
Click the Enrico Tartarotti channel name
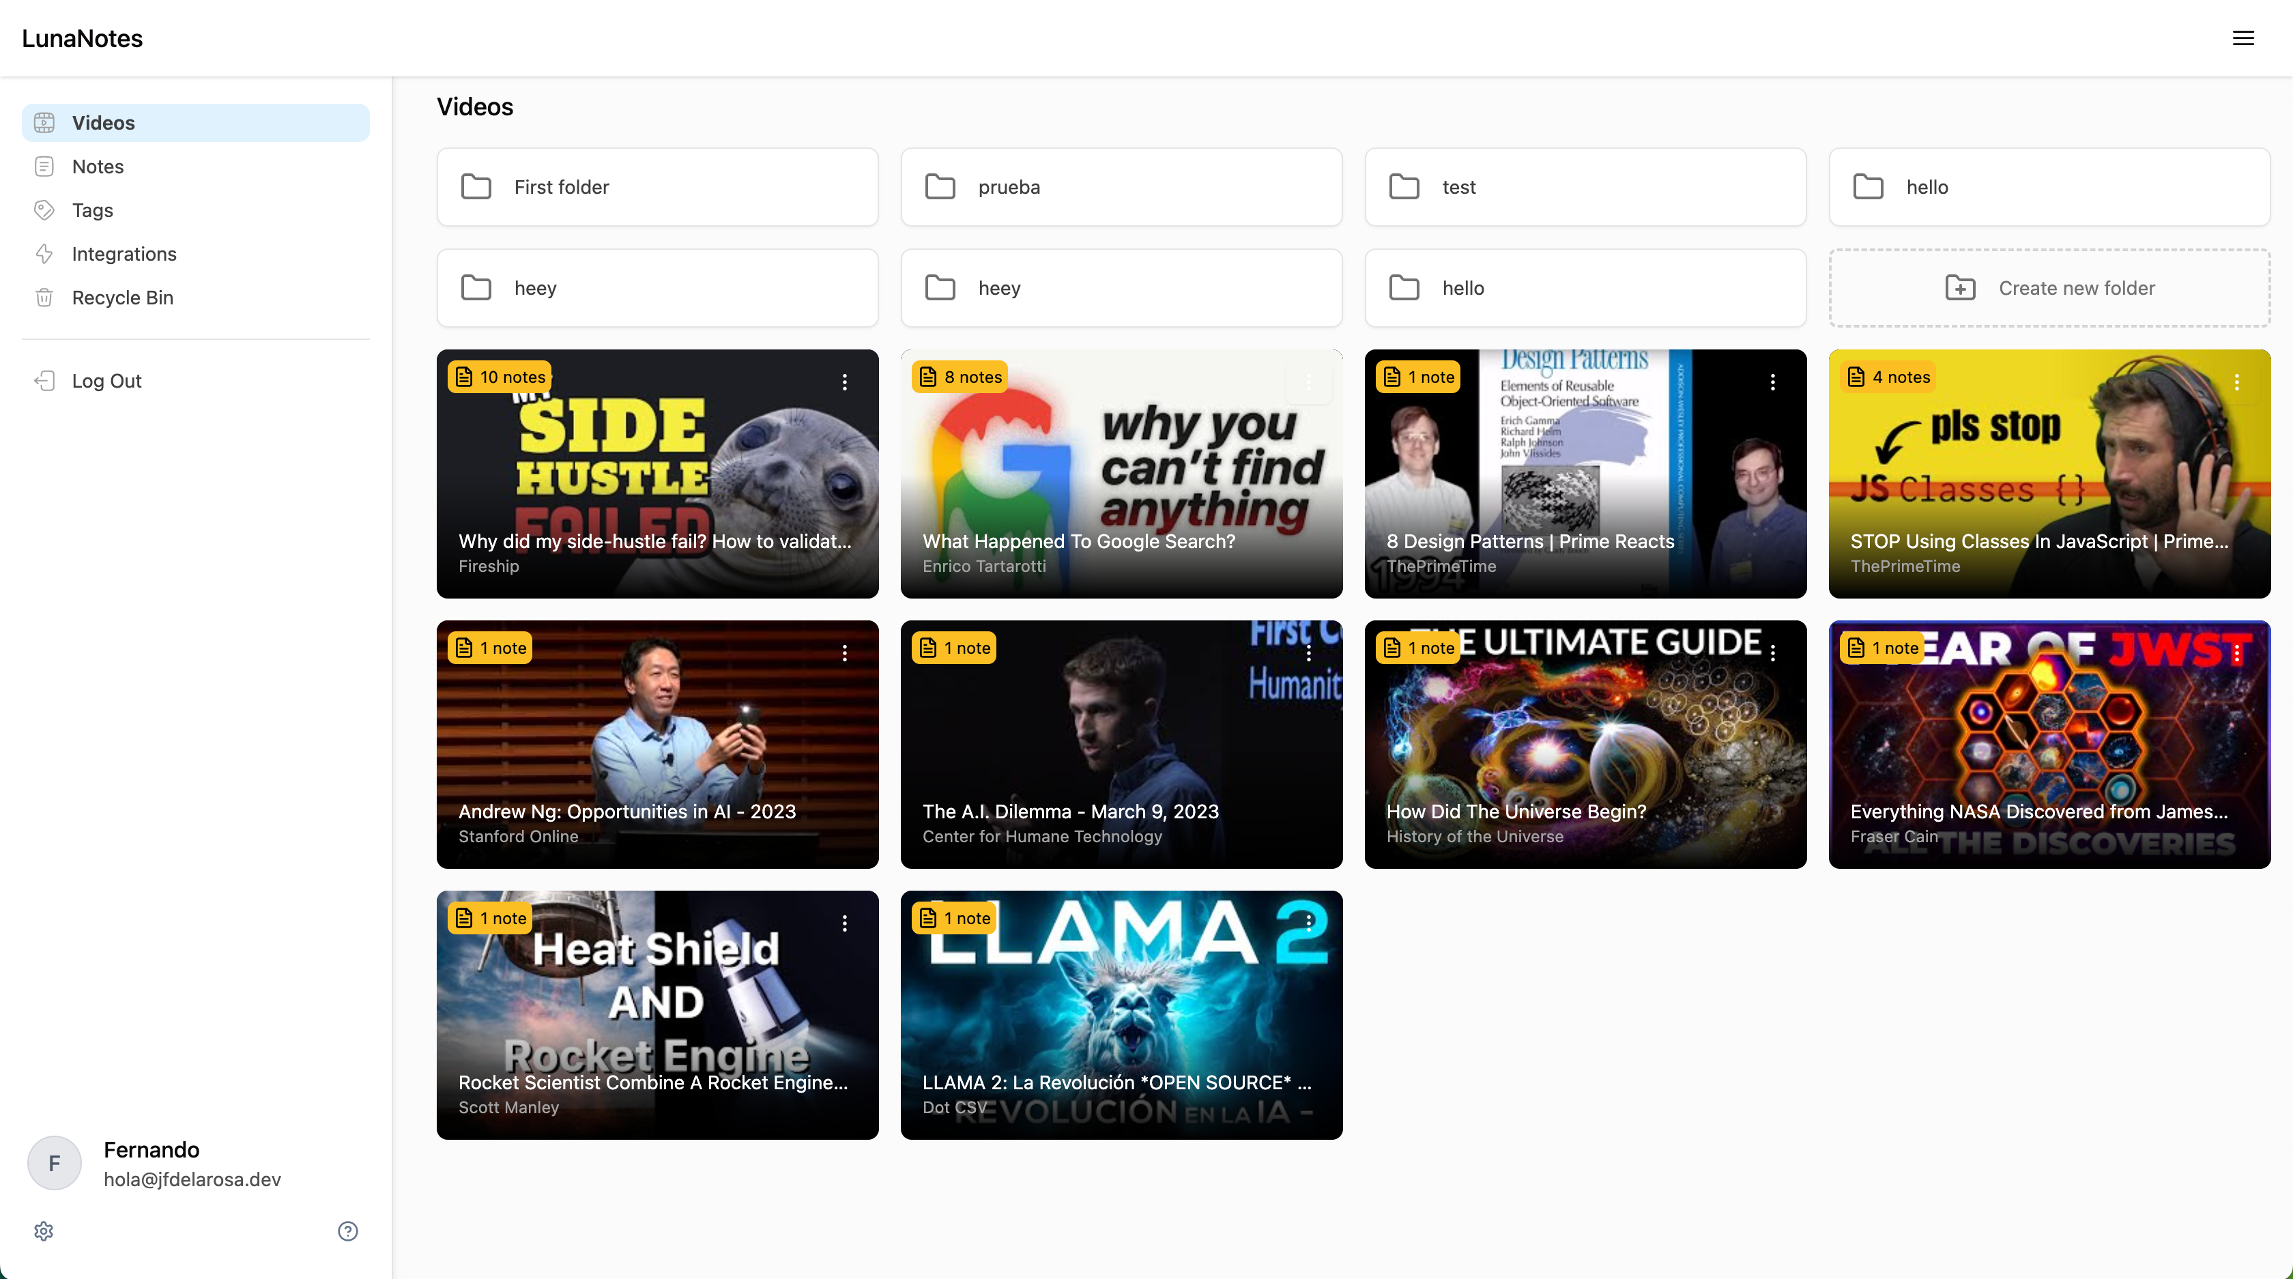coord(983,566)
